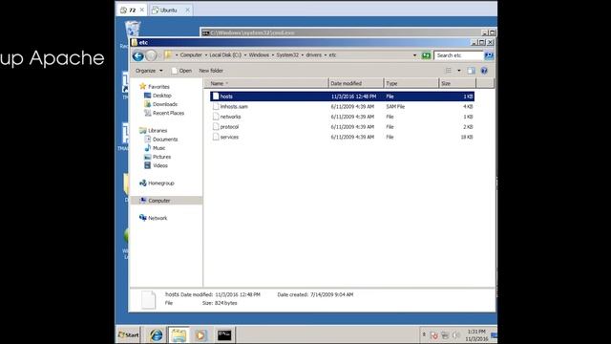Screen dimensions: 611x344
Task: Click in the Search etc field
Action: point(458,55)
